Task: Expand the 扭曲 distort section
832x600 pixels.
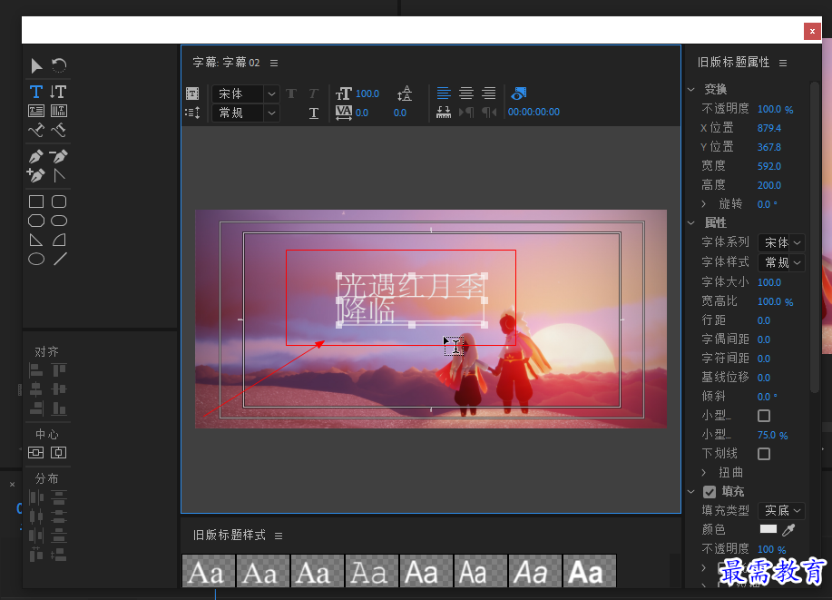Action: pyautogui.click(x=703, y=473)
